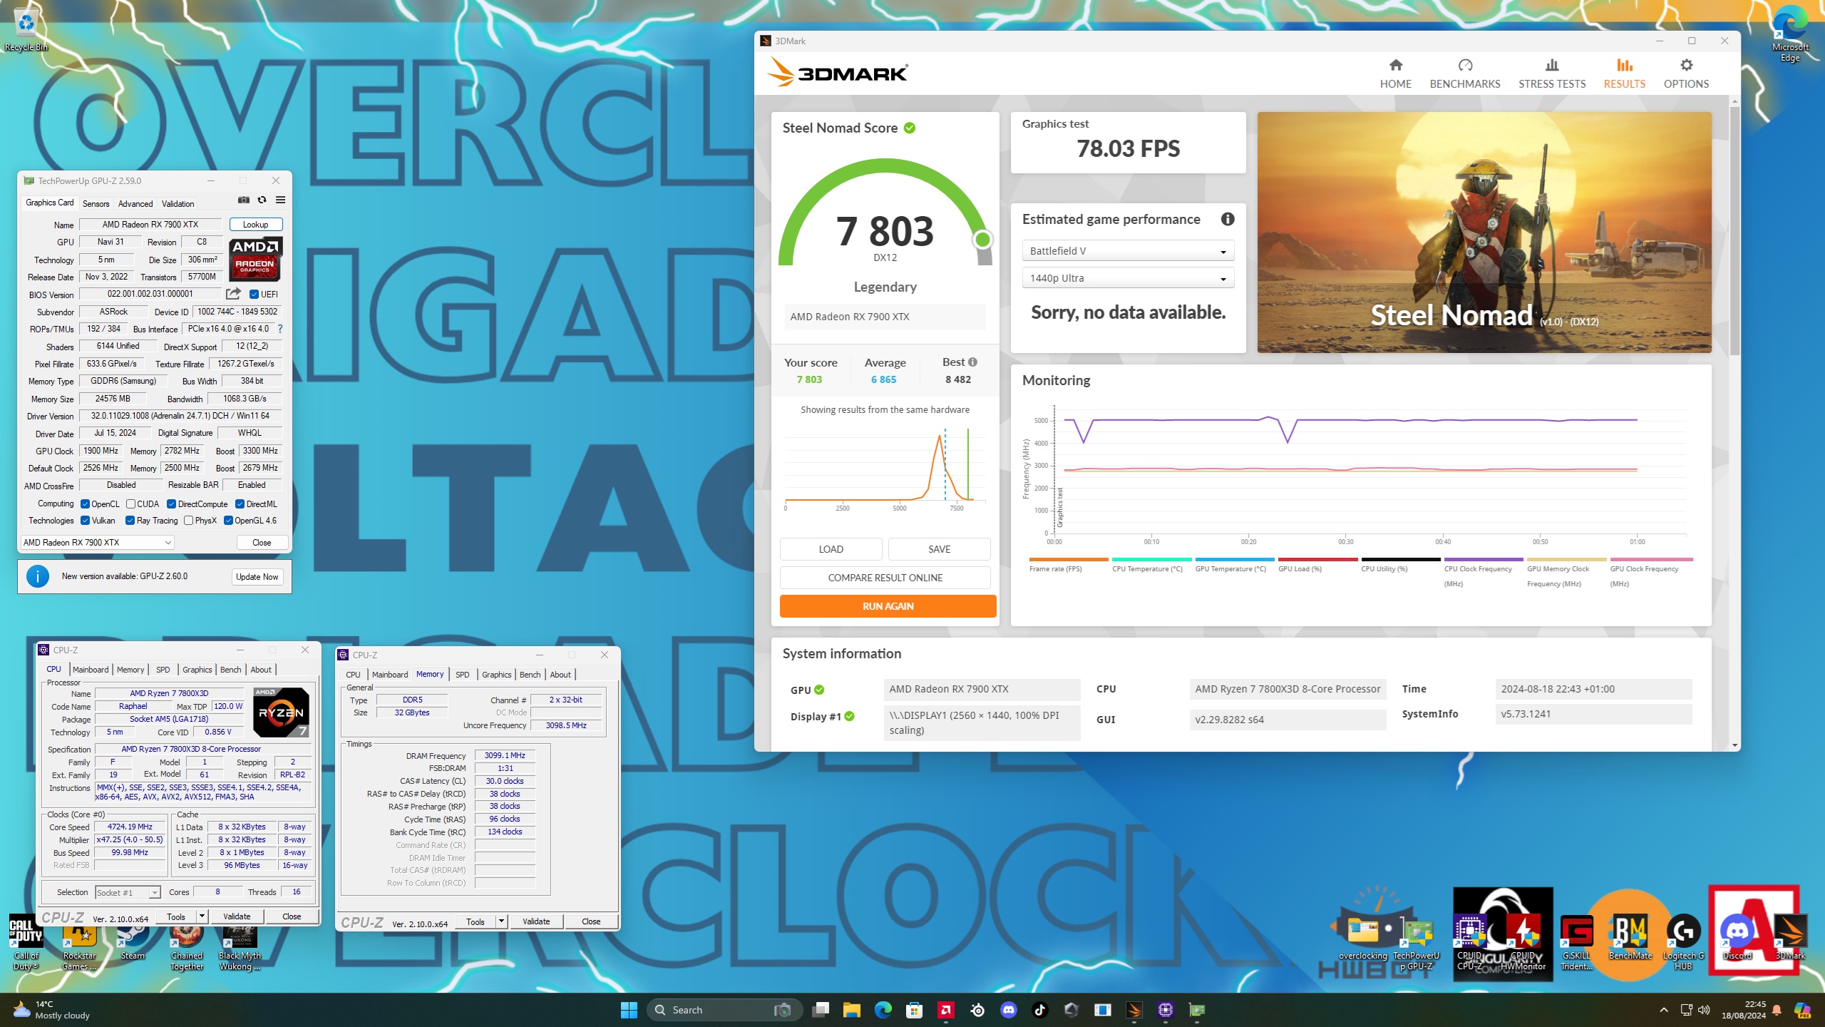Viewport: 1825px width, 1027px height.
Task: Take a GPU-Z screenshot with the camera icon
Action: coord(244,200)
